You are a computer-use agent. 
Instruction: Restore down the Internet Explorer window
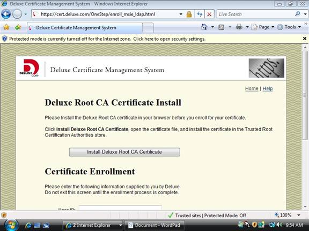tap(291, 4)
